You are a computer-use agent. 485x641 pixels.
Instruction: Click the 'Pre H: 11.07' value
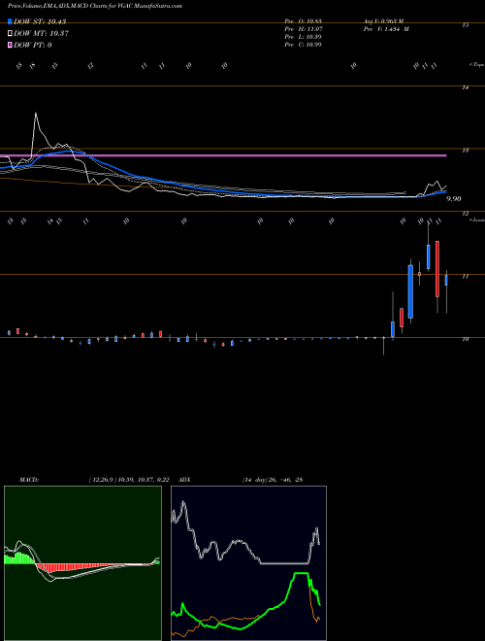304,29
